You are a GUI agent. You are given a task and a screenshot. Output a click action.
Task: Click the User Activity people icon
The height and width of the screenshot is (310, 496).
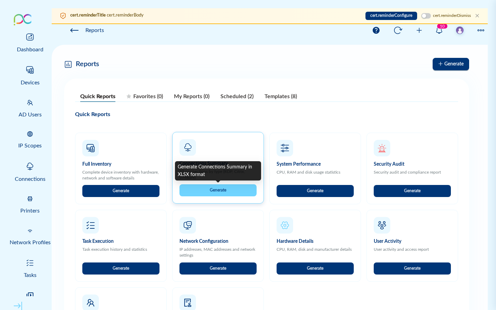[x=382, y=225]
